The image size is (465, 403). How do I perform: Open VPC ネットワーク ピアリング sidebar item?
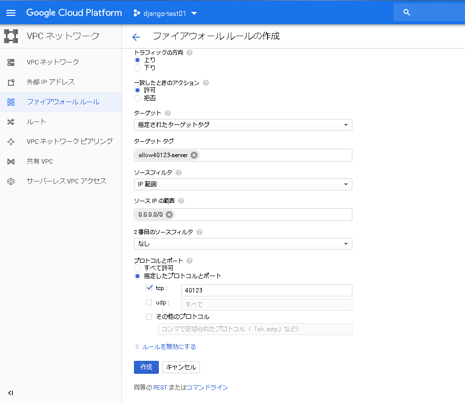point(61,142)
